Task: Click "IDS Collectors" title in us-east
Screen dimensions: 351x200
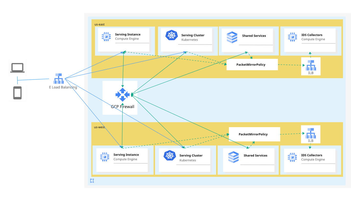Action: 312,35
